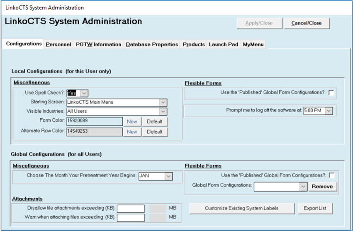Click New next to Alternate Row Color

tap(132, 132)
